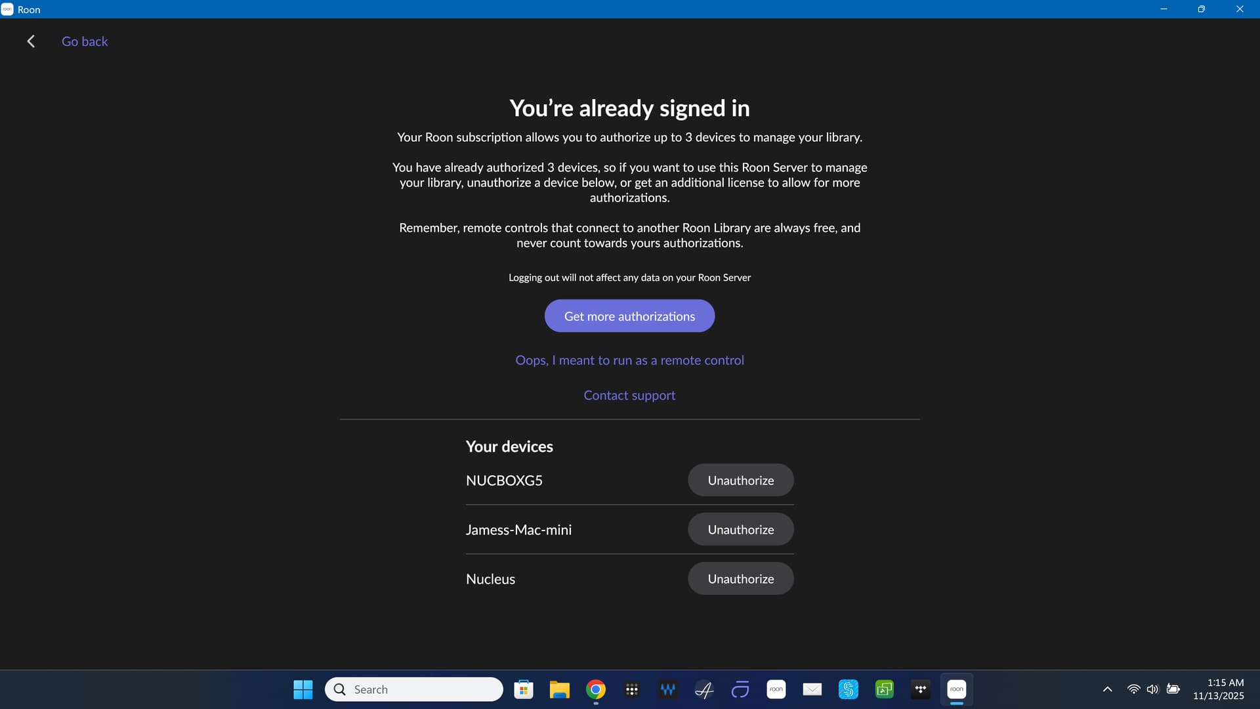Click the back arrow chevron icon
This screenshot has width=1260, height=709.
[x=31, y=41]
